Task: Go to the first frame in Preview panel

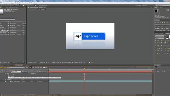Action: 156,22
